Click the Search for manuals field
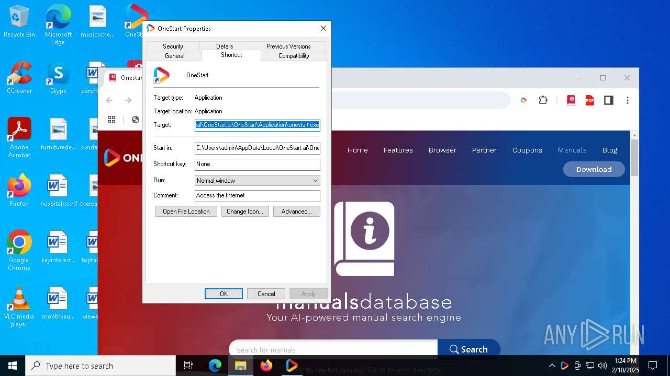This screenshot has height=376, width=670. pos(333,350)
